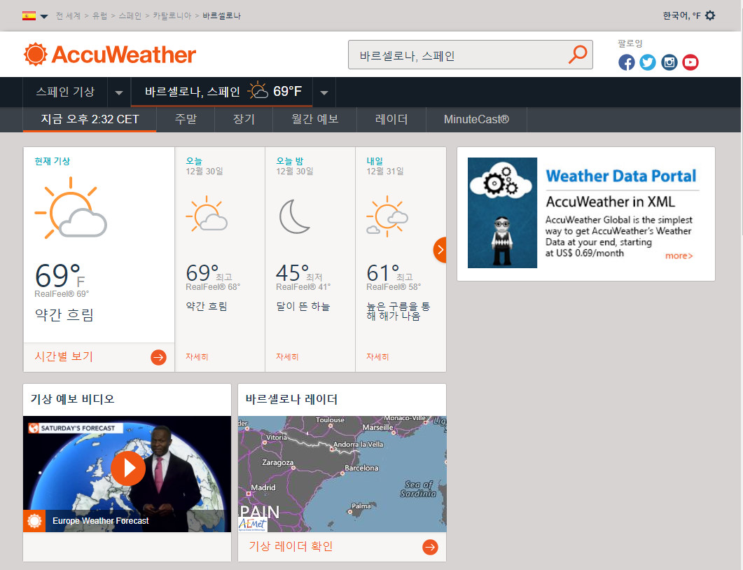Screen dimensions: 743x570
Task: Show next forecast days with orange chevron
Action: tap(440, 250)
